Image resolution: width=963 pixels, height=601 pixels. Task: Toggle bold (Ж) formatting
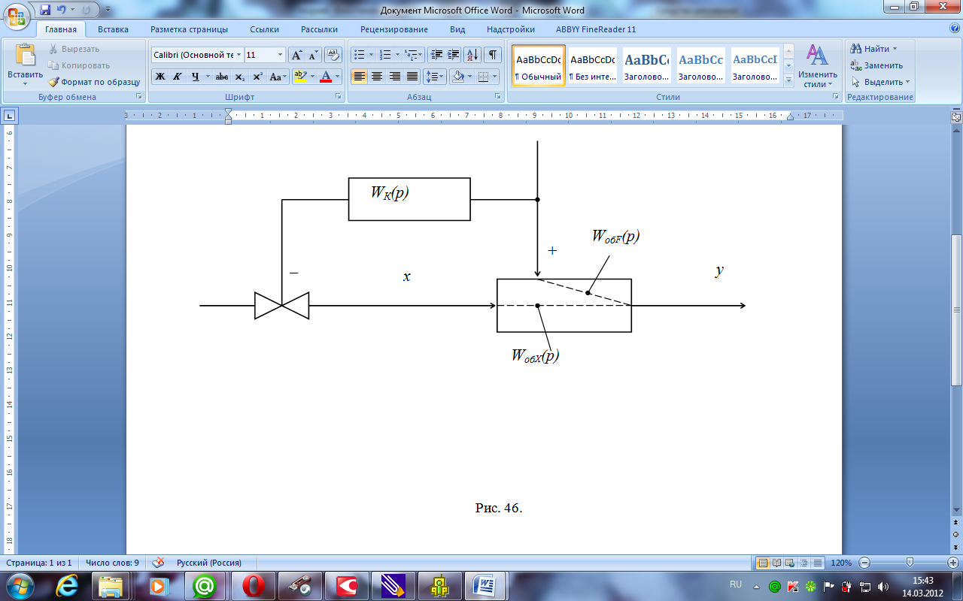159,77
